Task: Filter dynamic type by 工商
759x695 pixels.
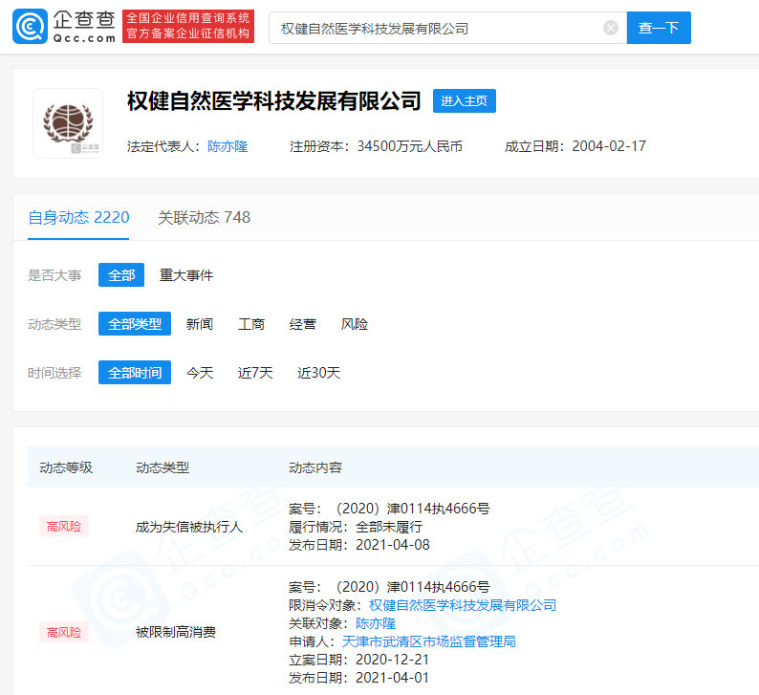Action: click(251, 324)
